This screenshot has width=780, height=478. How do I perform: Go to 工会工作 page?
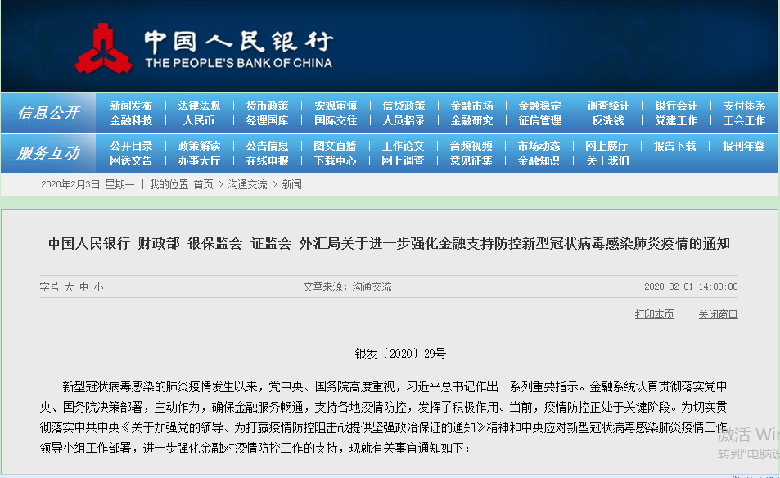[744, 121]
